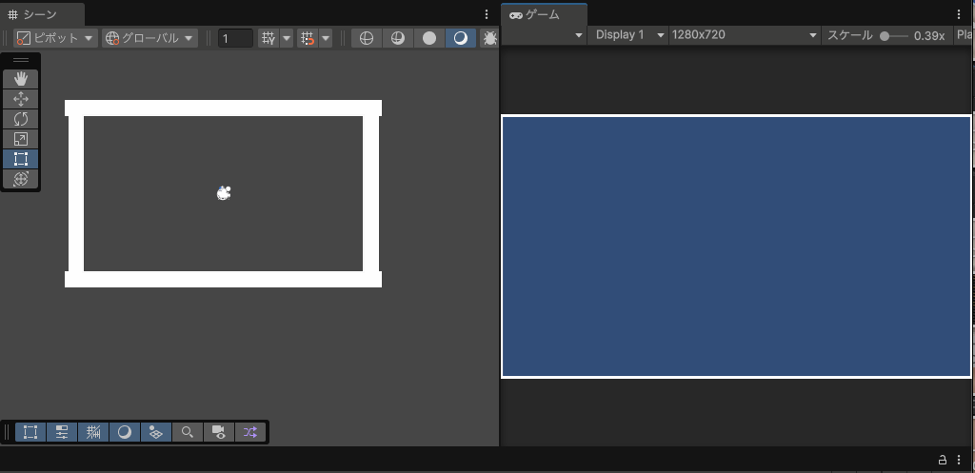Switch to the シーン tab
Screen dimensions: 975x473
click(x=42, y=14)
